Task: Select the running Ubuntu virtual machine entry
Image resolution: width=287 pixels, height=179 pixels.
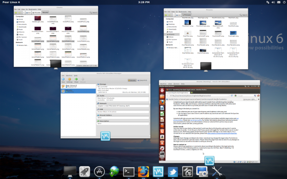Action: 78,91
